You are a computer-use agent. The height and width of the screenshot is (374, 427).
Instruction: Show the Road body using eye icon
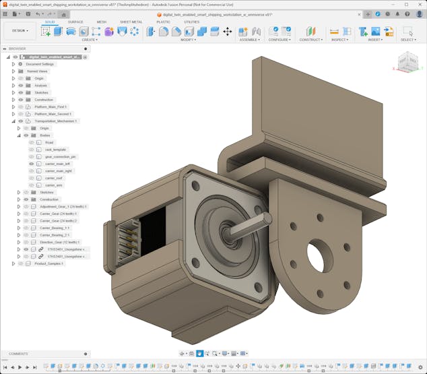(32, 142)
